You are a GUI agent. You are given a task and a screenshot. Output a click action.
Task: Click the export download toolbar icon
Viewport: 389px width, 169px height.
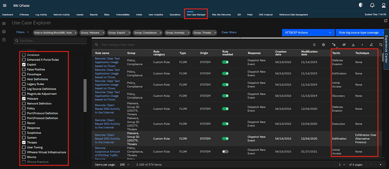[x=353, y=45]
